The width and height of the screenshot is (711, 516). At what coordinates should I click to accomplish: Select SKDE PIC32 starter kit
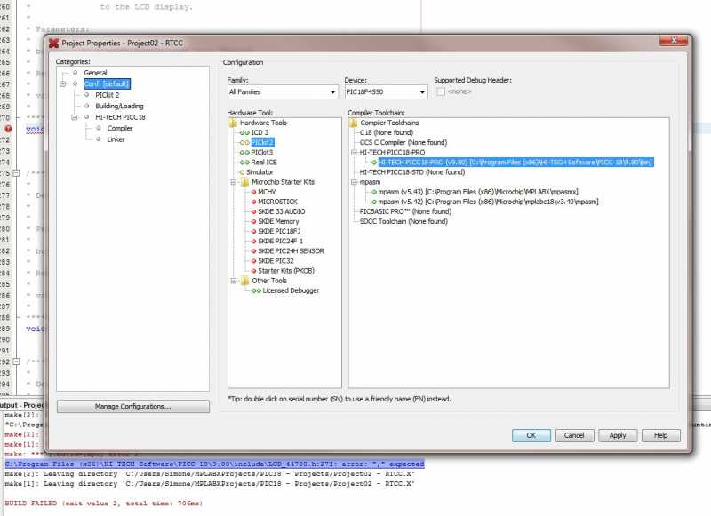276,261
